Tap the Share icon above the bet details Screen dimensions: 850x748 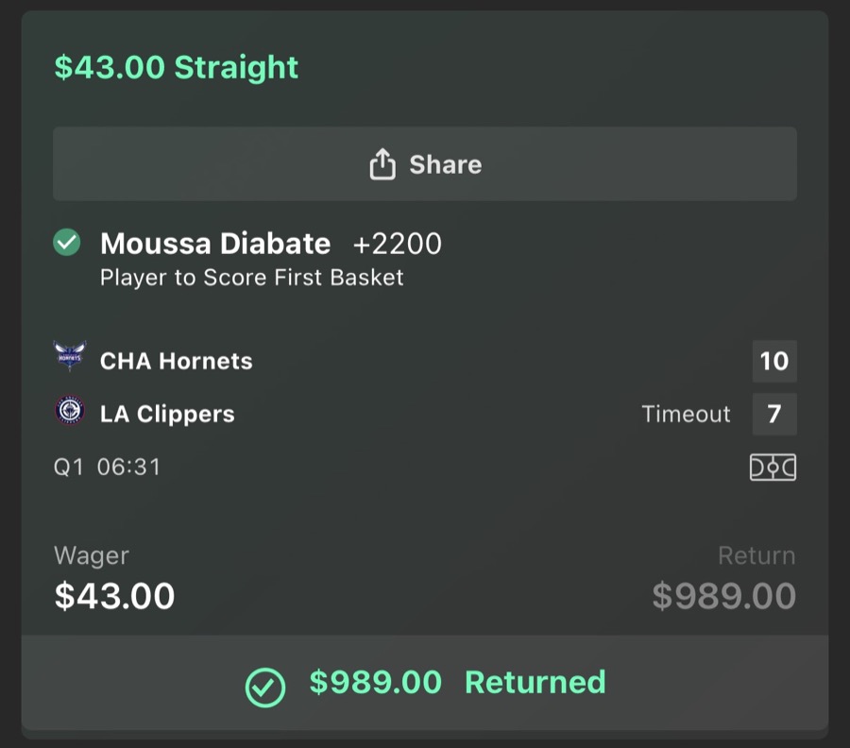pyautogui.click(x=382, y=163)
